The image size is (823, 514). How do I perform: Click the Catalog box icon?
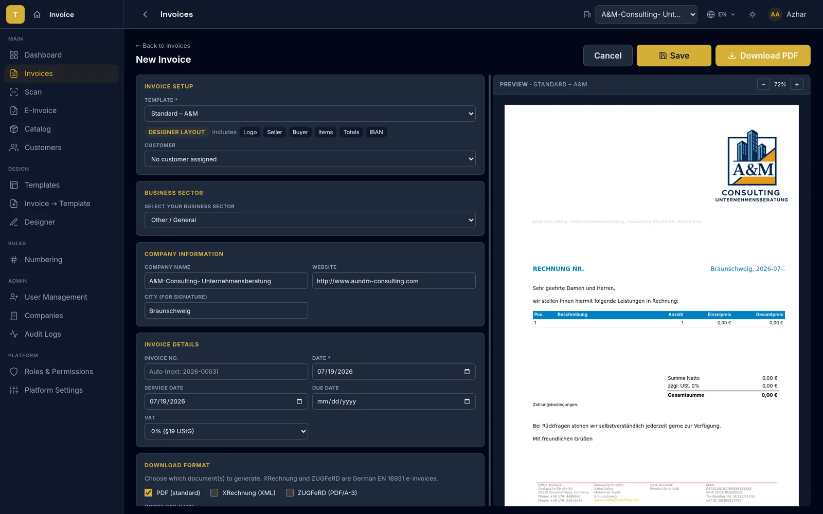pyautogui.click(x=14, y=129)
